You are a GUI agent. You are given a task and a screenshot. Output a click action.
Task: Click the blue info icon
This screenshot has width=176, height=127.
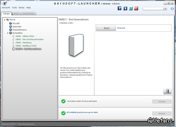(x=172, y=9)
